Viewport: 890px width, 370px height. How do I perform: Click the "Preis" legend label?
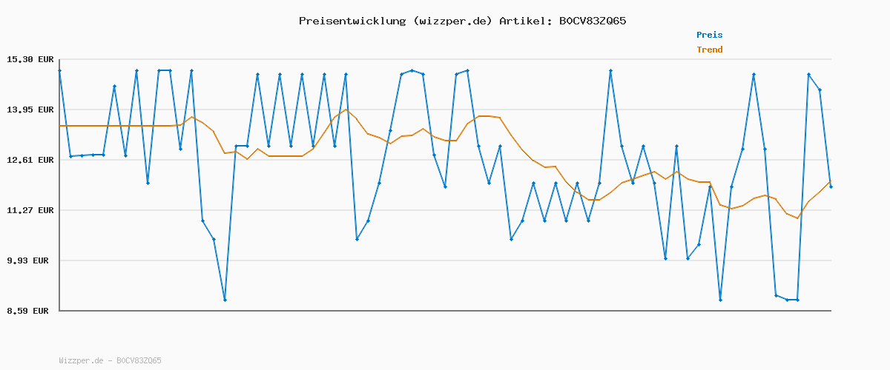click(x=709, y=35)
